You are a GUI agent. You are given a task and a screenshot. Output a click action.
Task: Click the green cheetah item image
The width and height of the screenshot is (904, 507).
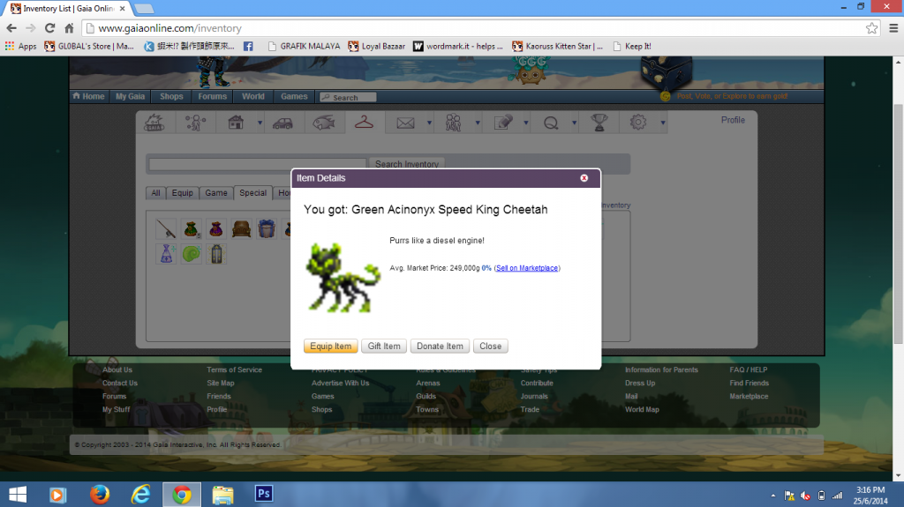pyautogui.click(x=343, y=278)
